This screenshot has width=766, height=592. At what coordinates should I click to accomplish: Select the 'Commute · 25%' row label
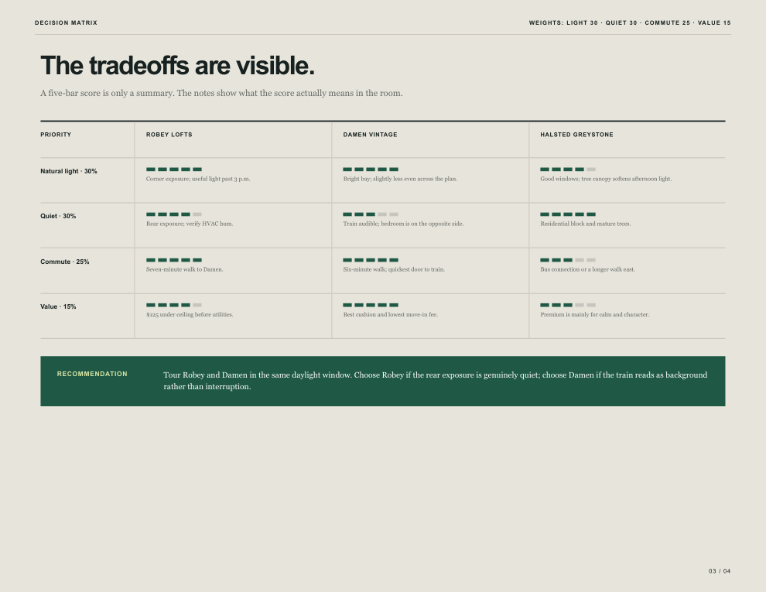tap(64, 262)
